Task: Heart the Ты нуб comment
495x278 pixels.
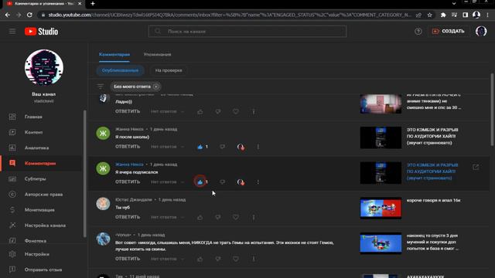Action: [x=236, y=218]
